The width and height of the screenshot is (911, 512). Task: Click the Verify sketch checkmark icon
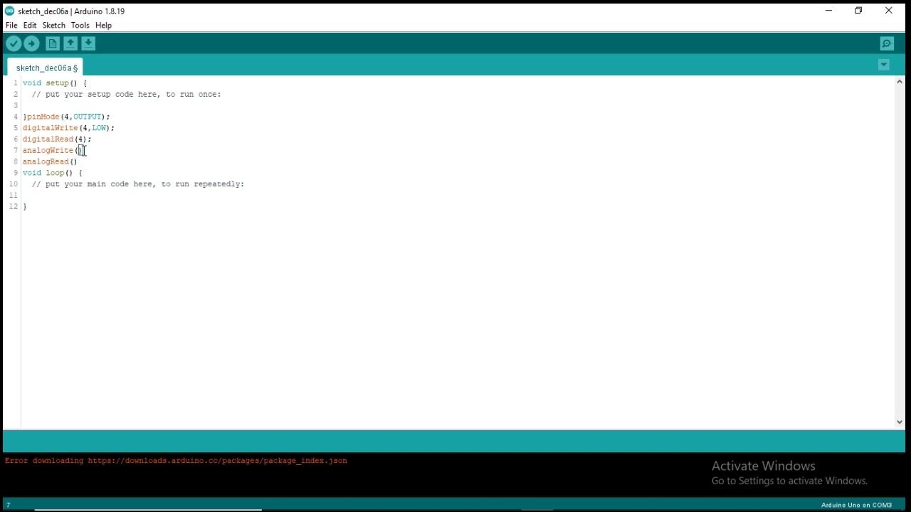[x=14, y=44]
